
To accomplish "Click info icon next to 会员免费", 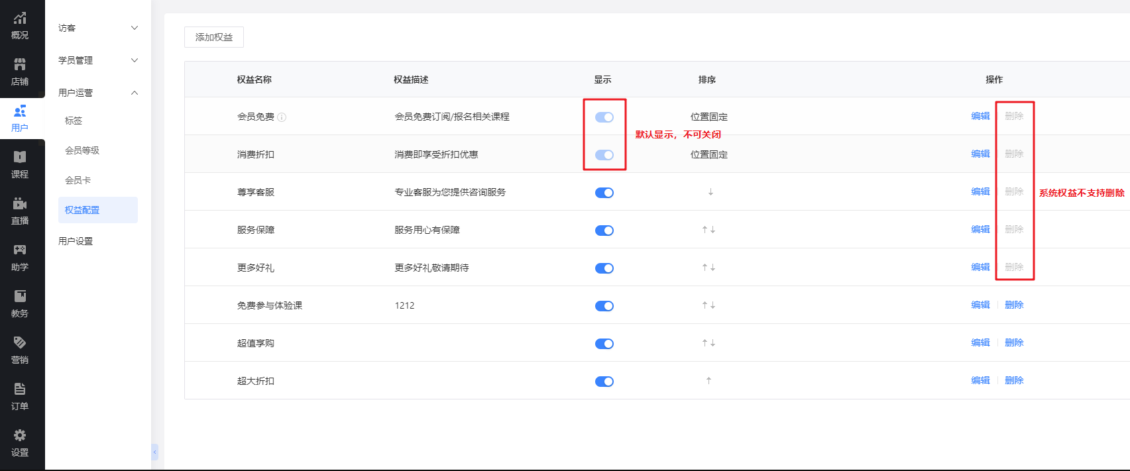I will click(x=282, y=117).
